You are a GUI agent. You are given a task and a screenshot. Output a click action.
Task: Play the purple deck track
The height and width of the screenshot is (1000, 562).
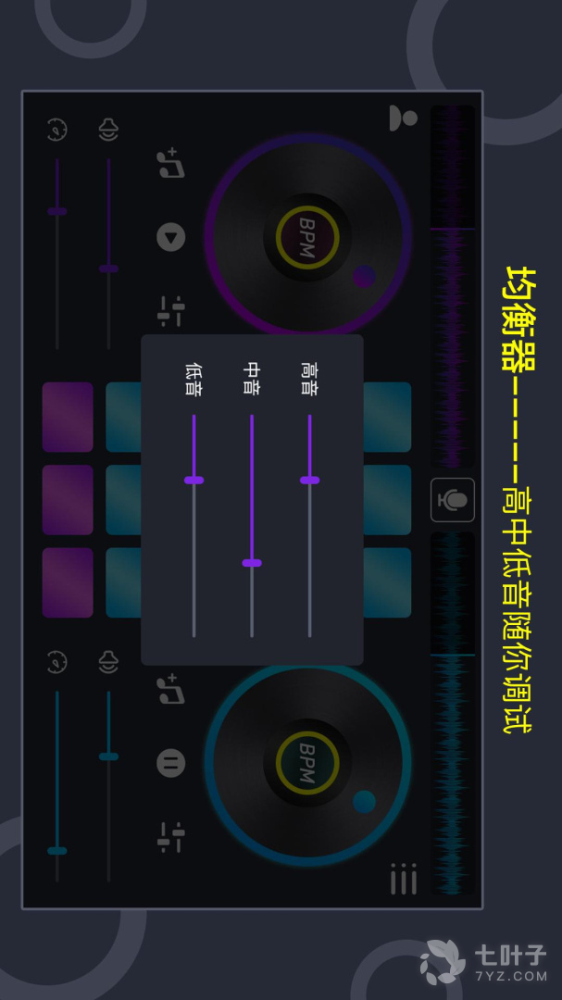(x=171, y=237)
